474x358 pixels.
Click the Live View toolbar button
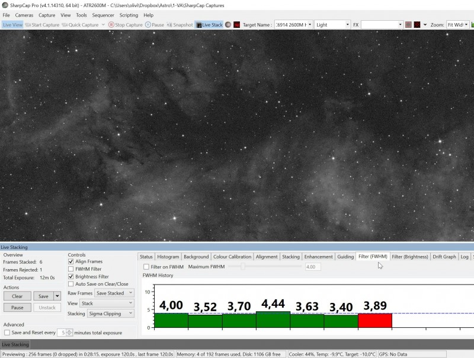click(12, 25)
